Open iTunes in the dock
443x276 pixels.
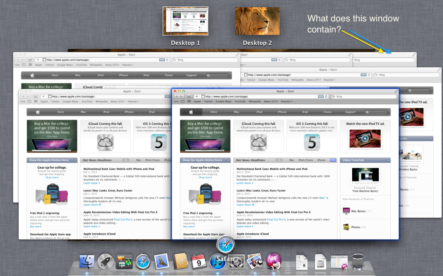[217, 262]
